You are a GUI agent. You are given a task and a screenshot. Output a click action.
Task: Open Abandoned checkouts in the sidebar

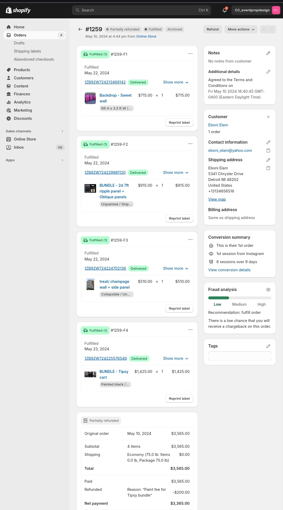34,59
